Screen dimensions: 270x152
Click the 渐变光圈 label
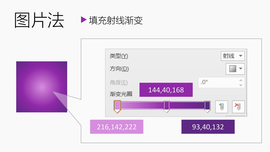tap(121, 94)
